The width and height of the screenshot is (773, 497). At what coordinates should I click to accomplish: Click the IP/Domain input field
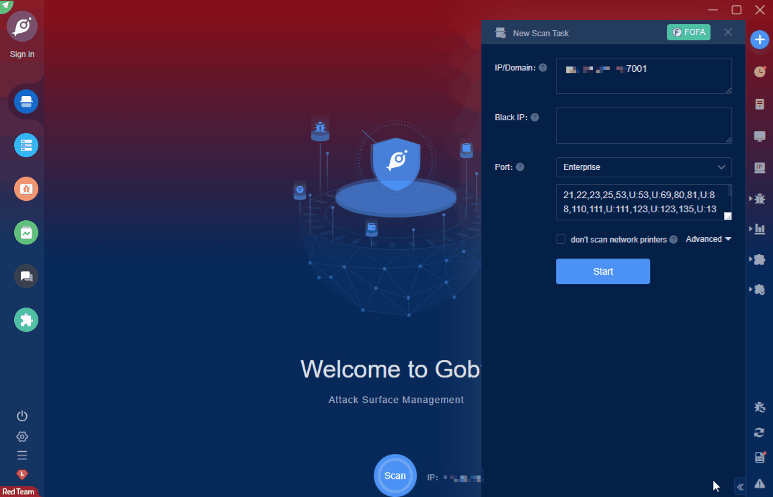click(644, 76)
